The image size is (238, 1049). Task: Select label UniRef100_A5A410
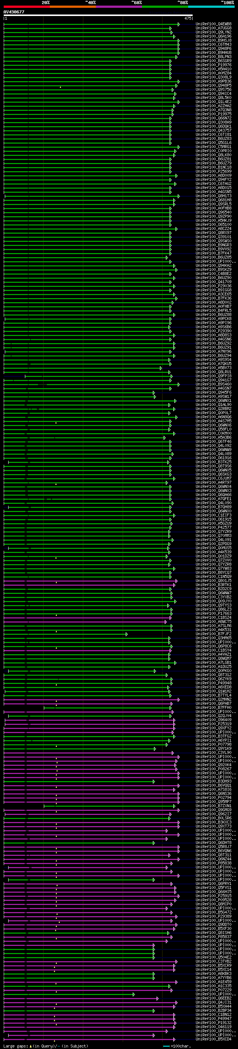click(x=213, y=69)
